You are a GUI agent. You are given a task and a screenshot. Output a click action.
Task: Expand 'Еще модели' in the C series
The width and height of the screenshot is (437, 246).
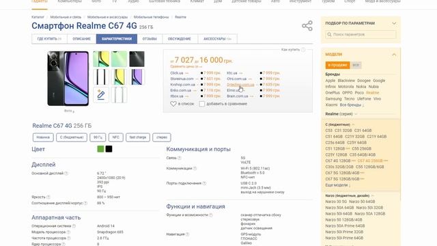click(337, 185)
